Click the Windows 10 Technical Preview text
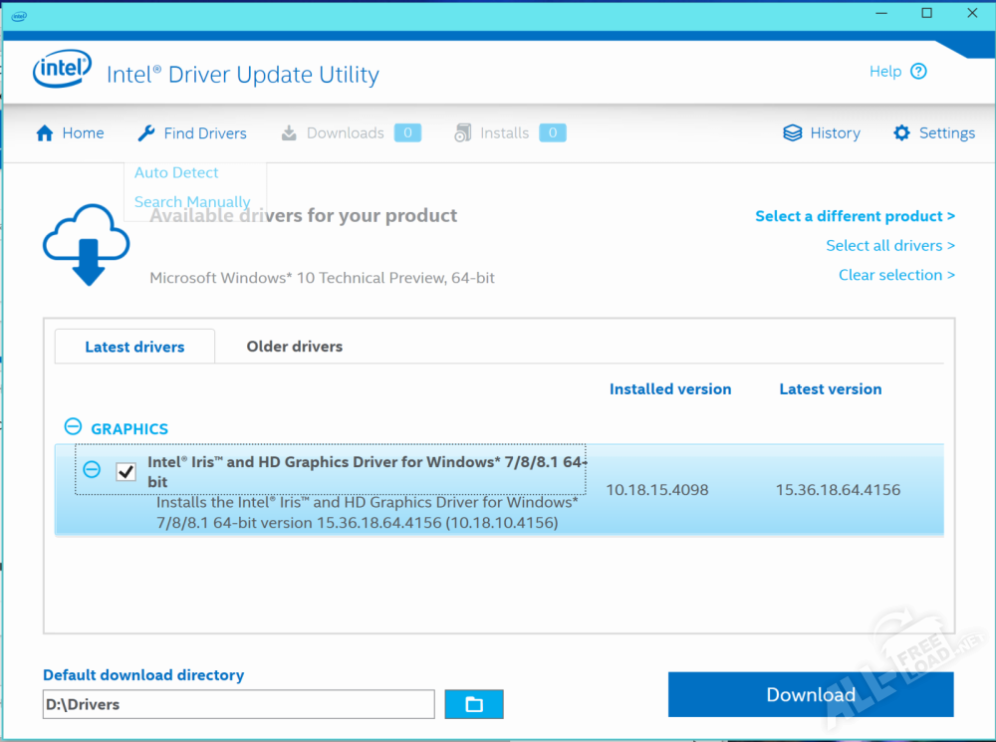This screenshot has width=996, height=742. (x=322, y=278)
